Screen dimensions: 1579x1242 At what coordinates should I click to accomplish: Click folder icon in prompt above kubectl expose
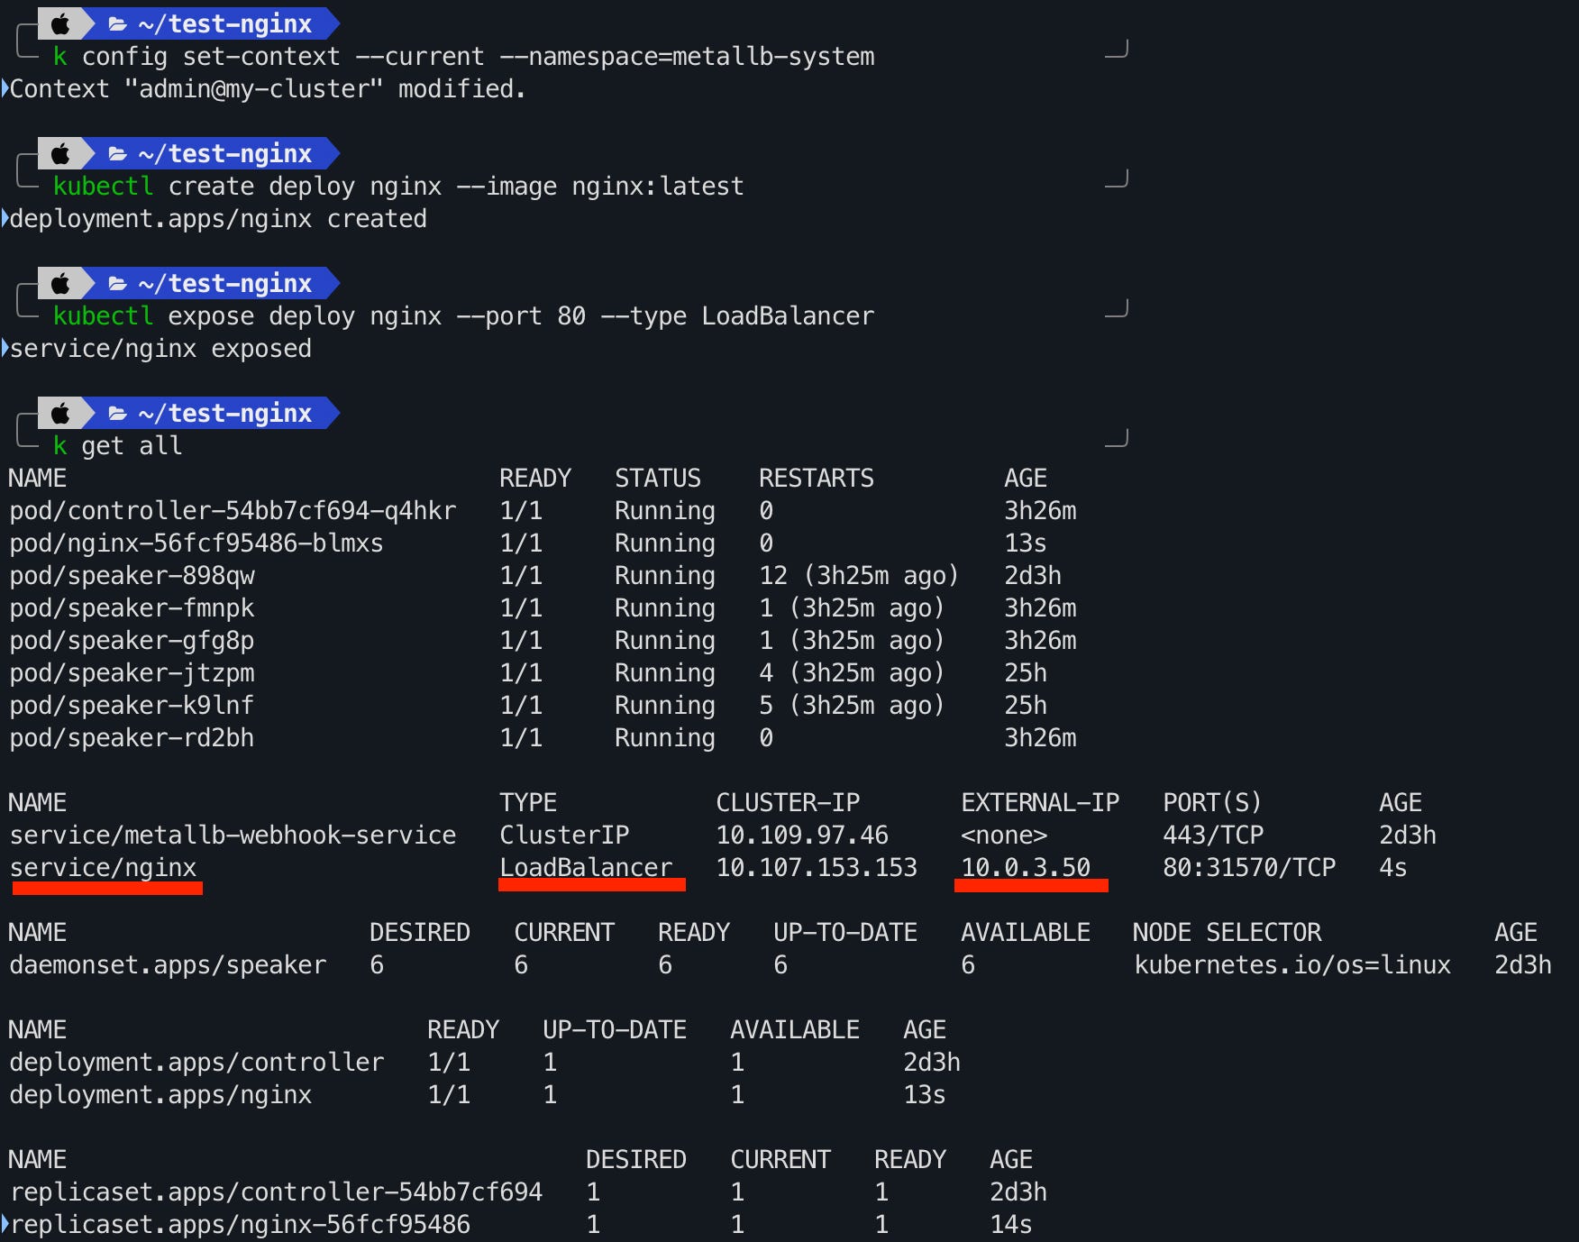(117, 284)
